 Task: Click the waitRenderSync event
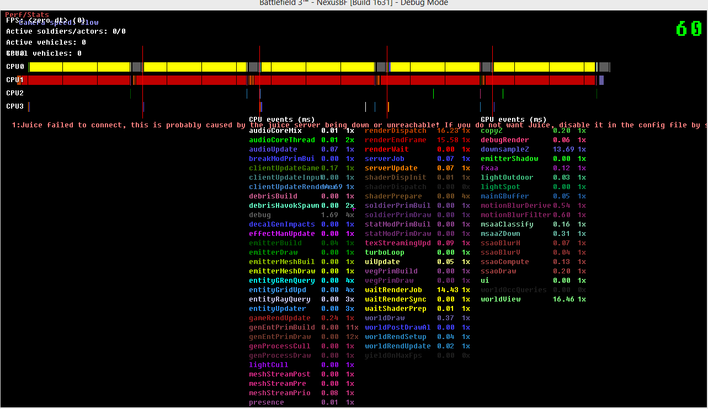click(417, 299)
